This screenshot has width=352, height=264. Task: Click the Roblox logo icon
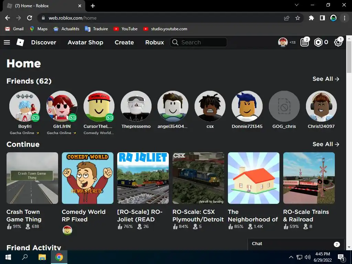[x=20, y=42]
